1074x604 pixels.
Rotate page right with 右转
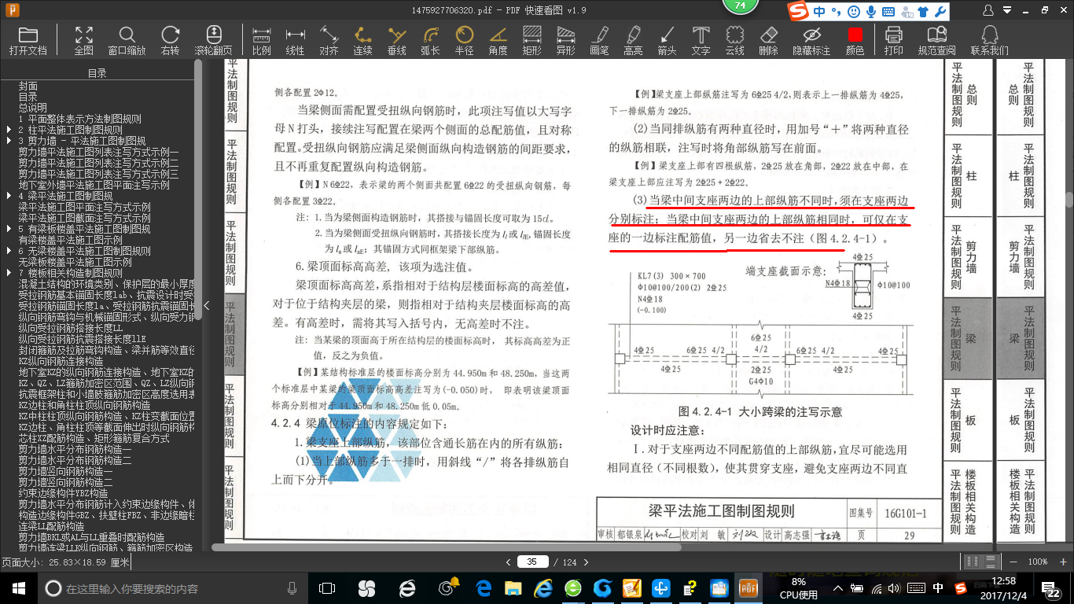click(170, 40)
